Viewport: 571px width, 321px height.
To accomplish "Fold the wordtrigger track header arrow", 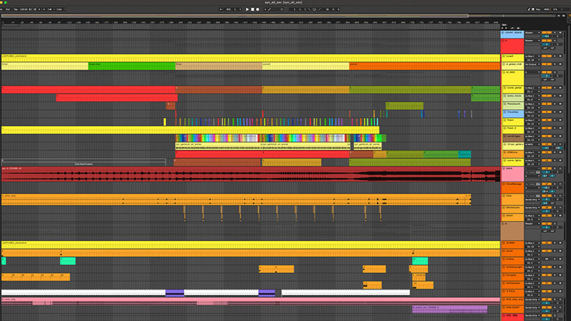I will [503, 136].
